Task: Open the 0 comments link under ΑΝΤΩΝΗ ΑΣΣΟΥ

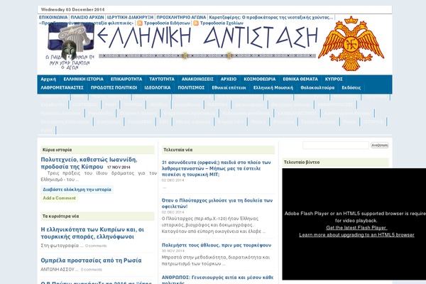Action: (92, 270)
